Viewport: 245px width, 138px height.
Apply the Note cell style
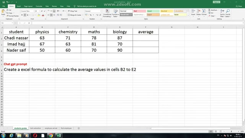point(180,15)
